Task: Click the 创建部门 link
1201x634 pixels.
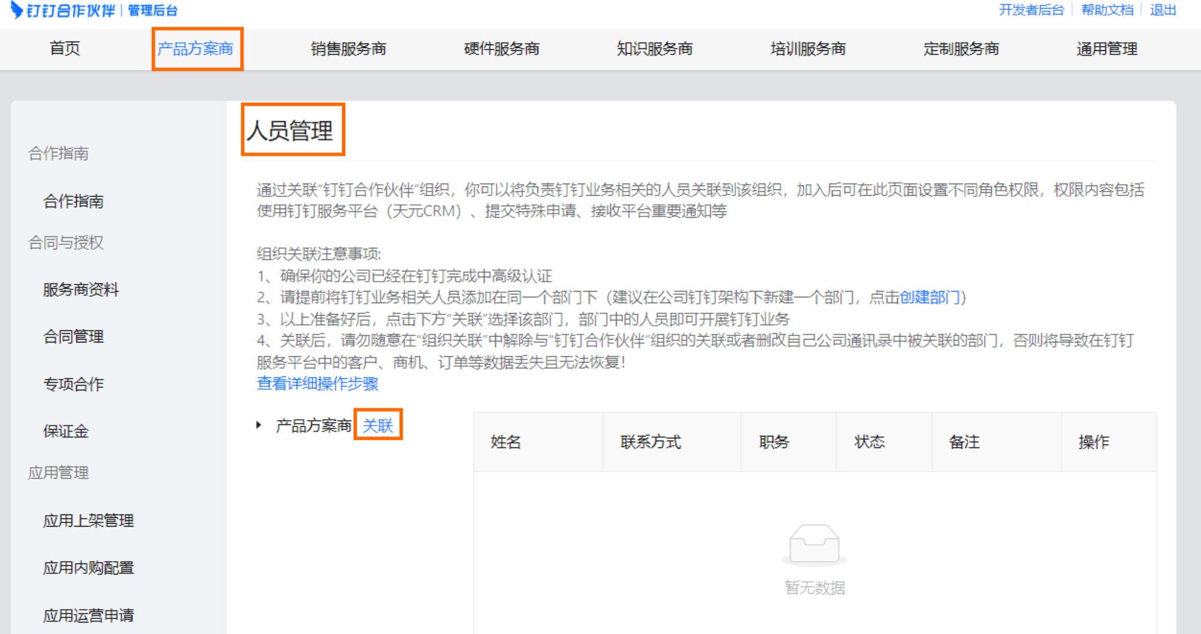Action: (929, 297)
